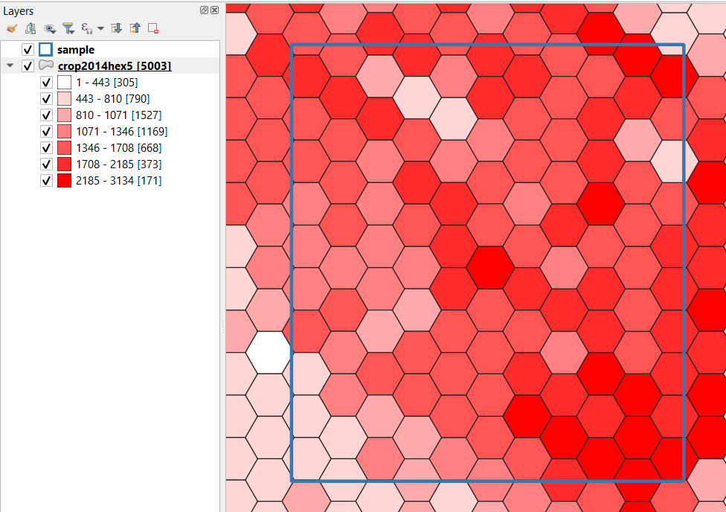This screenshot has height=512, width=726.
Task: Click the white hexagon on the map
Action: point(268,353)
